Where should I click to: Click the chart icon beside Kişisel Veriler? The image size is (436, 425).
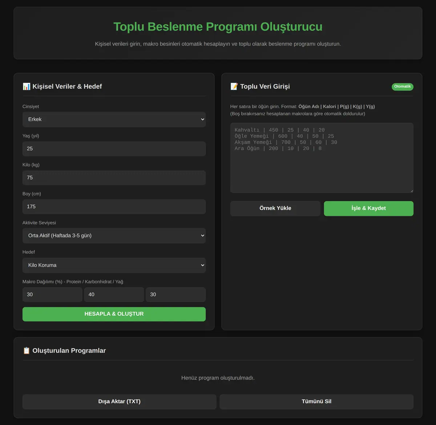coord(27,87)
